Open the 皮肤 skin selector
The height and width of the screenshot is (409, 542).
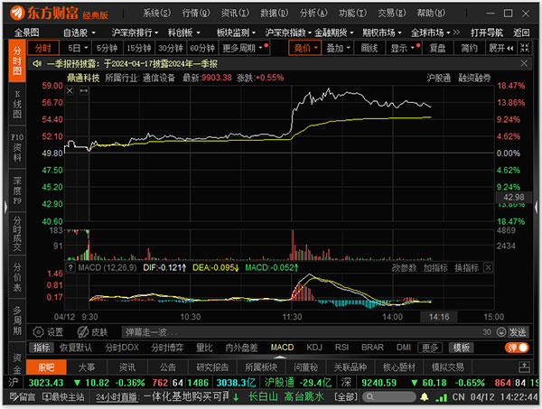[92, 332]
